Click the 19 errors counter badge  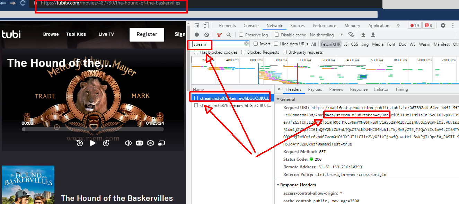pyautogui.click(x=414, y=25)
